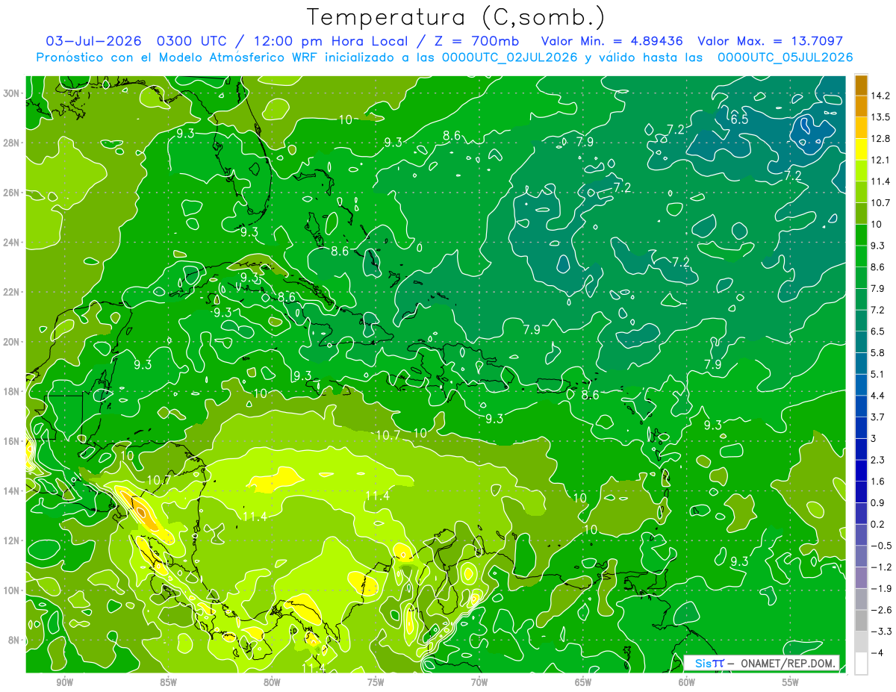Viewport: 896px width, 692px height.
Task: Click the "26N" latitude axis label
Action: pos(10,193)
